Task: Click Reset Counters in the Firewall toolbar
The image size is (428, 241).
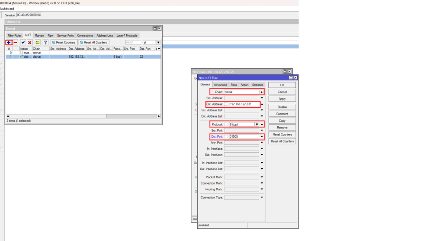Action: click(x=64, y=42)
